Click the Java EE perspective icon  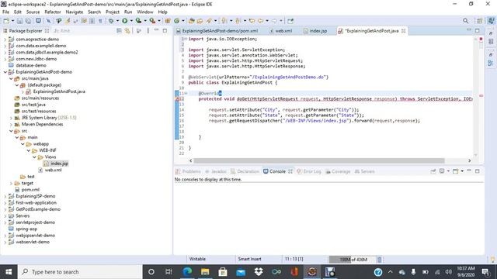(491, 21)
